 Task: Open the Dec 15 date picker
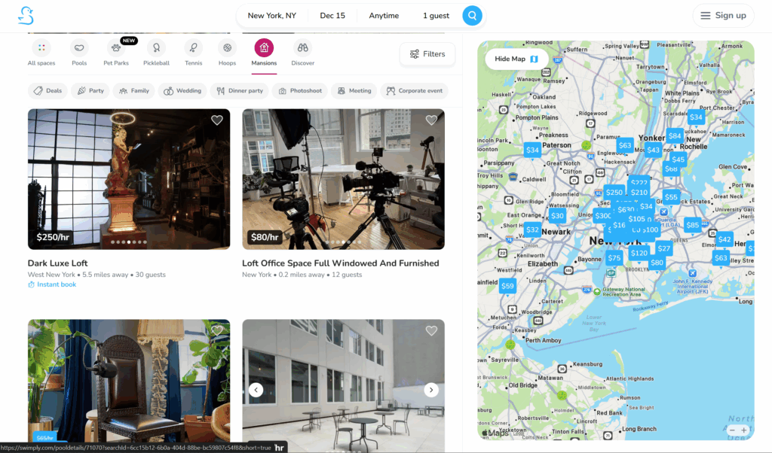(332, 16)
